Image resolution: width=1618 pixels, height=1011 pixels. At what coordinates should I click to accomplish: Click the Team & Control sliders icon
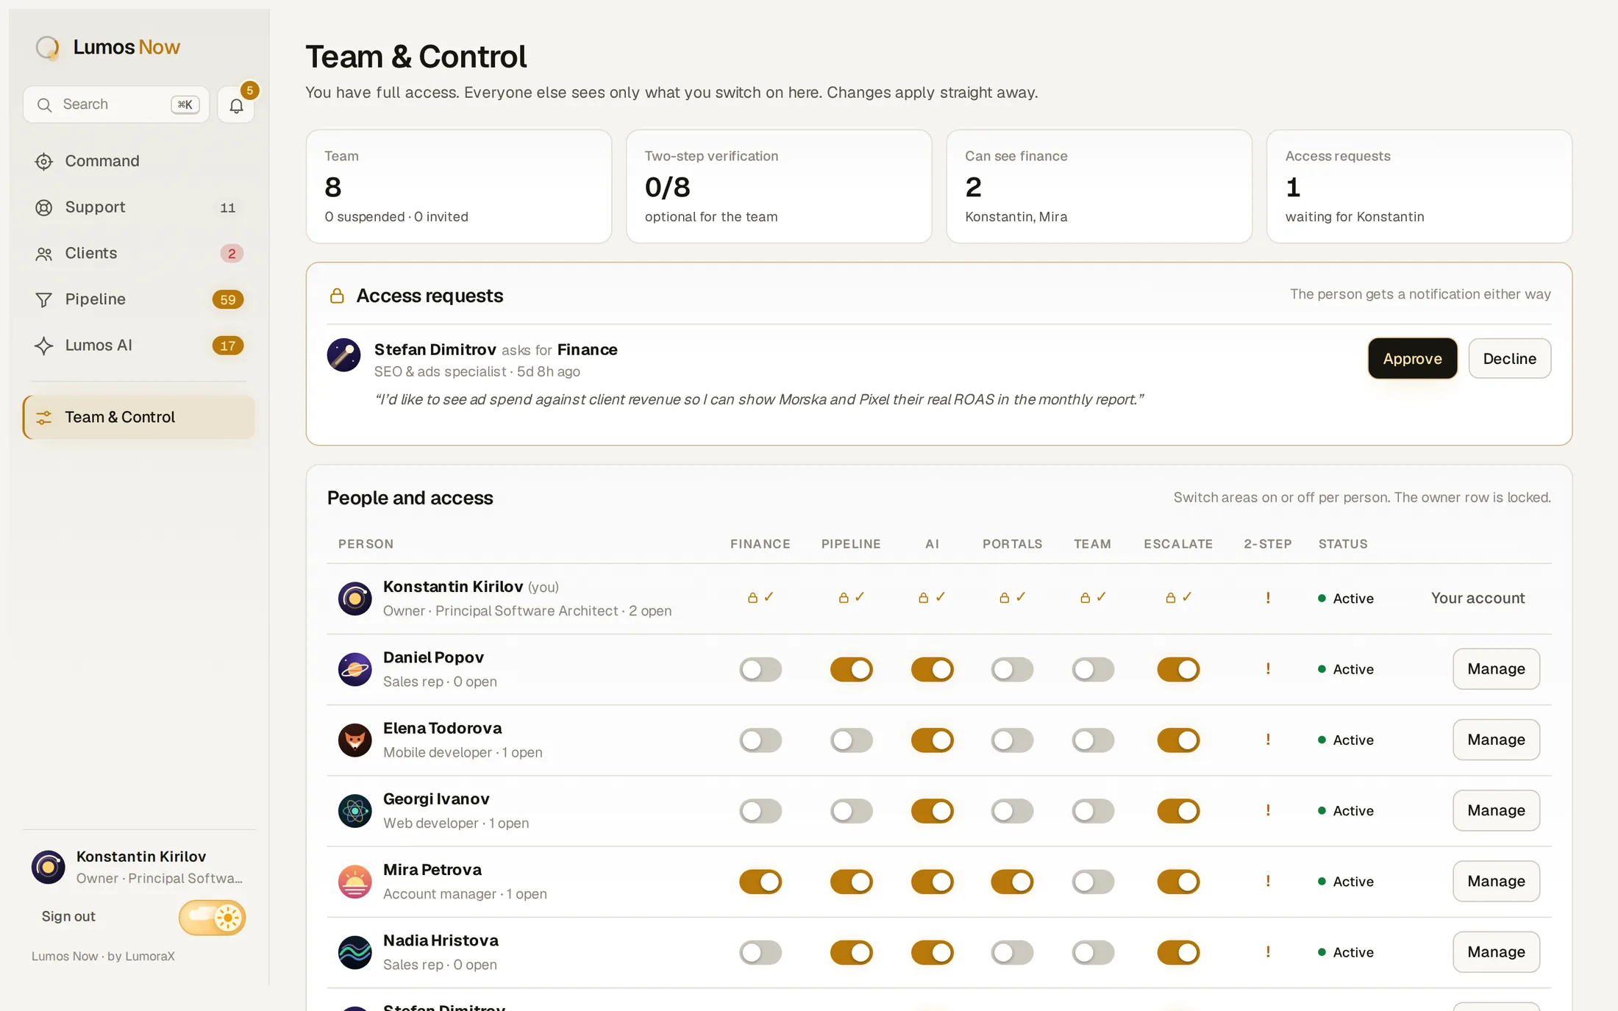(x=44, y=418)
